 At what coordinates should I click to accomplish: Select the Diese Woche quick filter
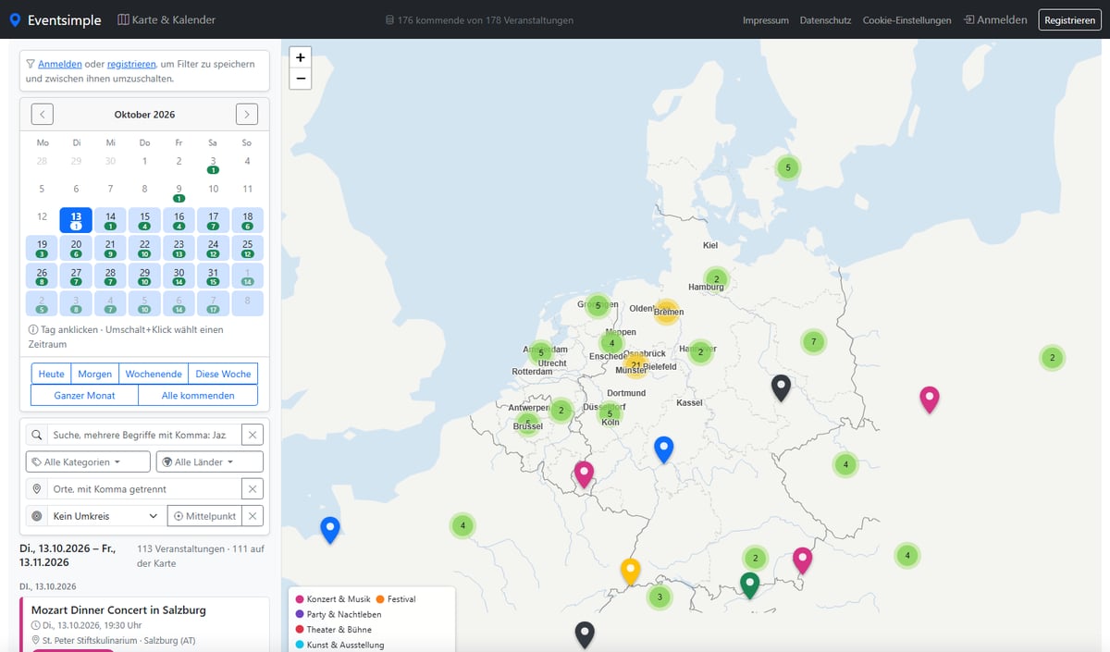pos(223,374)
